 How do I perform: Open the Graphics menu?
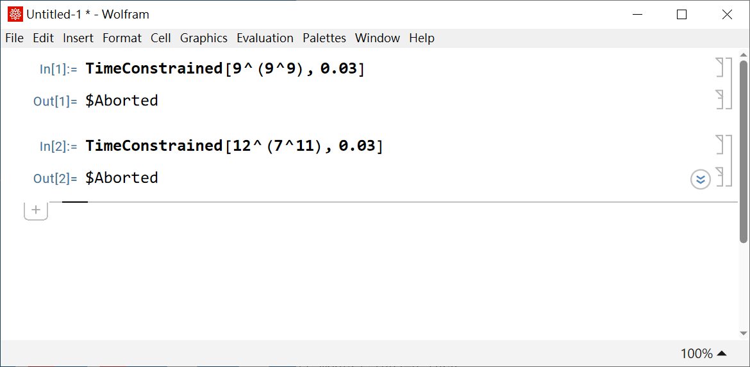(x=204, y=38)
